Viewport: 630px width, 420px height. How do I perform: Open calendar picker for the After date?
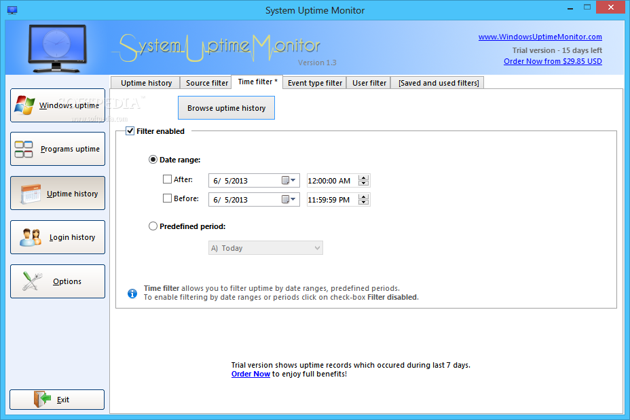(289, 180)
